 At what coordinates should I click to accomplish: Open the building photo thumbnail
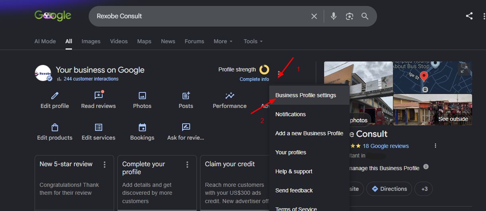358,93
